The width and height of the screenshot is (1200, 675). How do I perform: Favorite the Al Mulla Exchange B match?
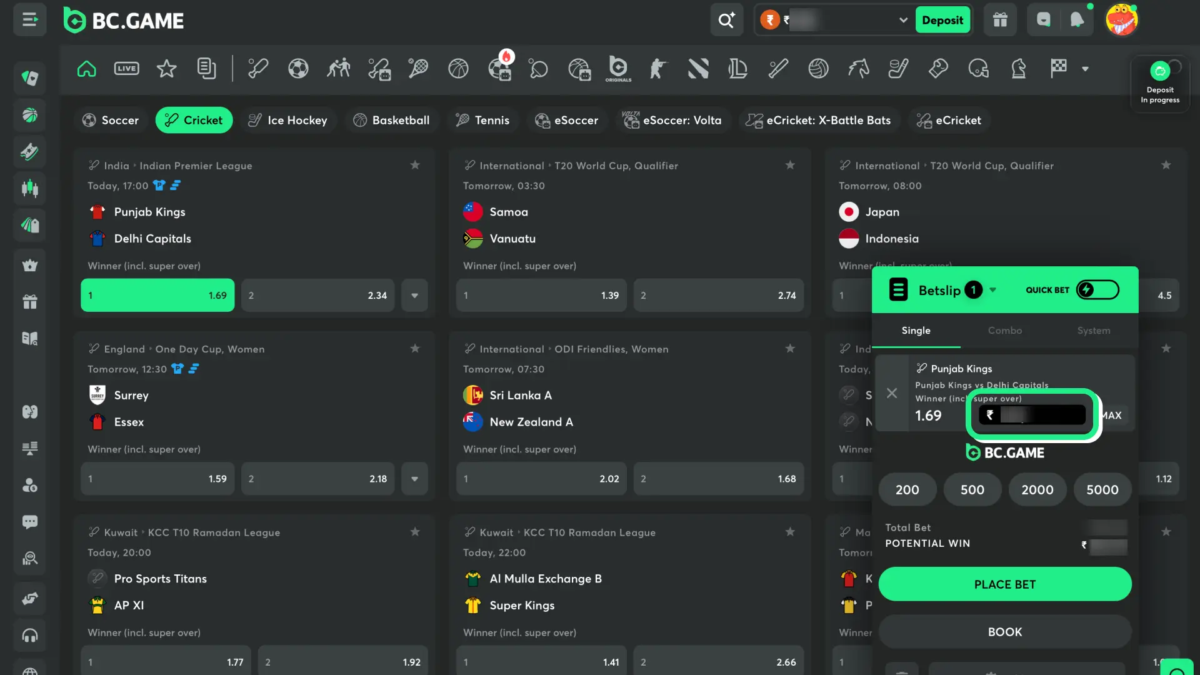click(790, 532)
